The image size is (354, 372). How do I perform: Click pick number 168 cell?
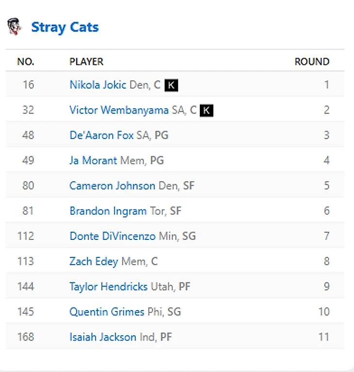click(x=26, y=337)
